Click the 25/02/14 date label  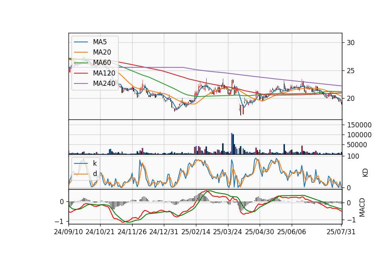click(196, 232)
